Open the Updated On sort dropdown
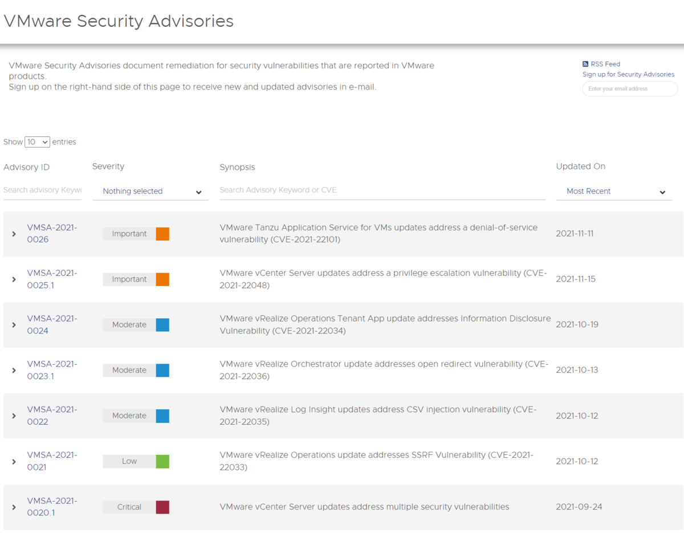 614,192
